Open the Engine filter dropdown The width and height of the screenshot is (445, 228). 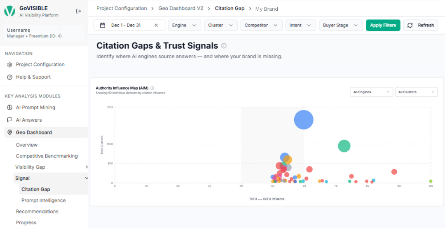tap(184, 25)
